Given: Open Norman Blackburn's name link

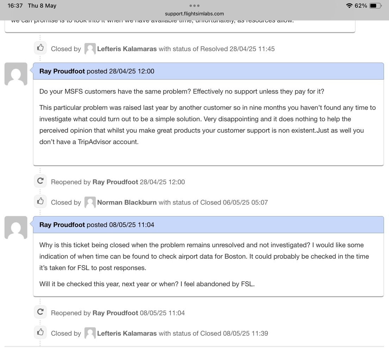Looking at the screenshot, I should [x=127, y=203].
